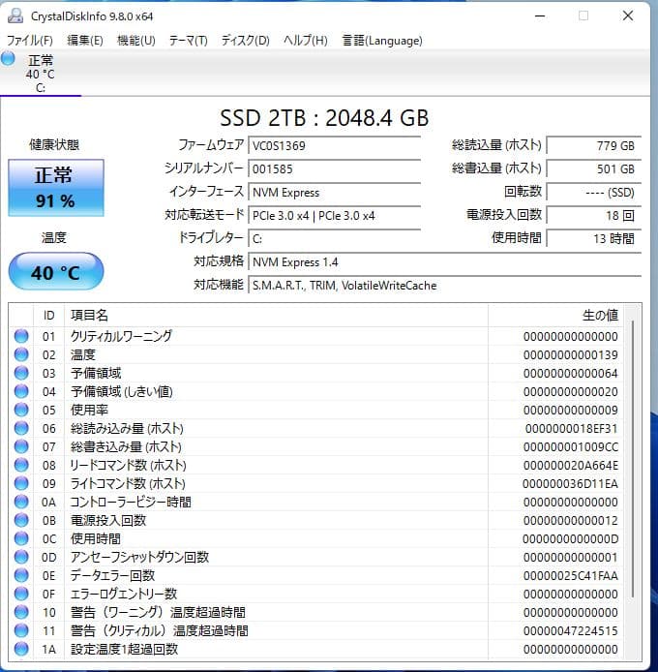
Task: Click status orb for アンセーフシャットダウン回数 row
Action: 21,557
